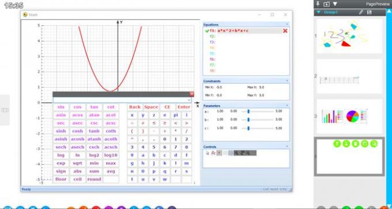Click the Min X value field
The image size is (392, 209).
(219, 87)
